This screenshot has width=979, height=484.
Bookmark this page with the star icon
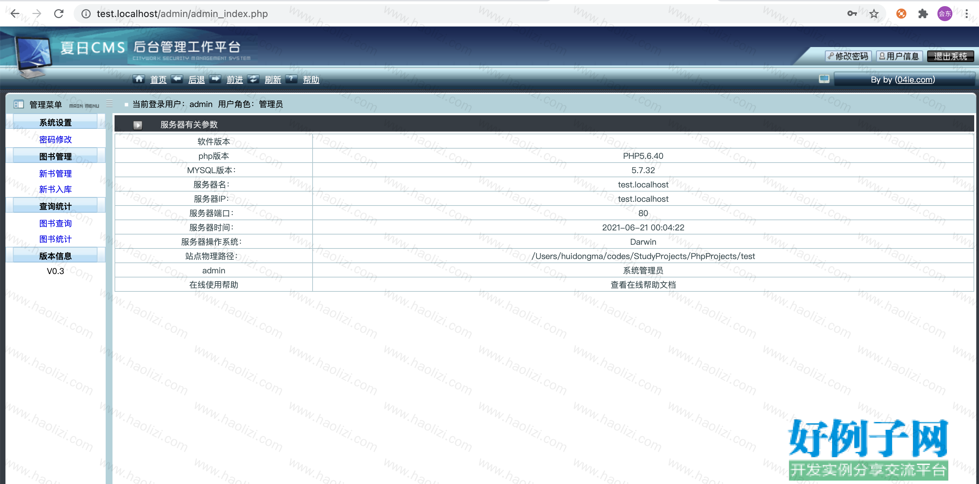(874, 14)
